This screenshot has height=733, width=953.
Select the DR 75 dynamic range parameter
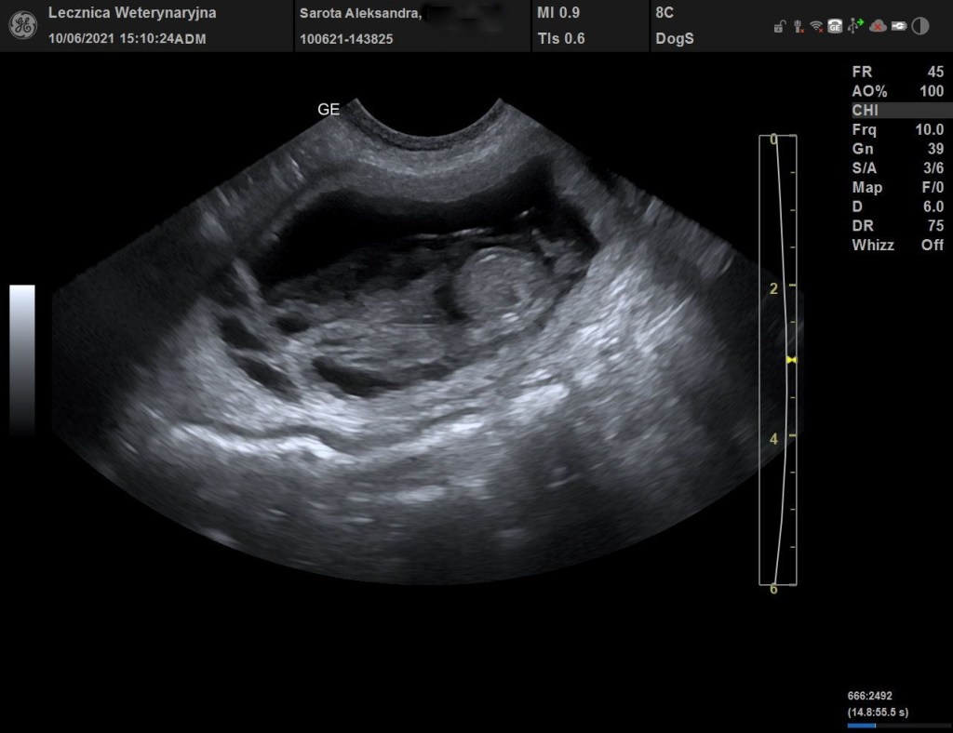(897, 226)
